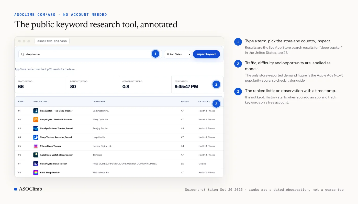The image size is (358, 204).
Task: Click Sleep Cycle: Sleep Tracker name
Action: pos(53,164)
